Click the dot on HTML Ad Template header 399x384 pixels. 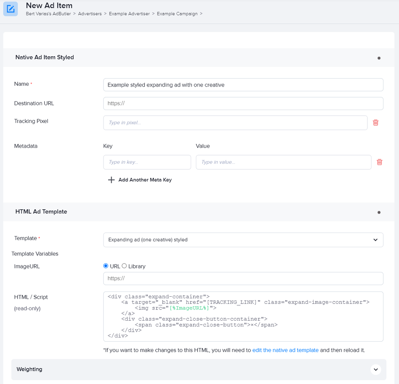[379, 213]
